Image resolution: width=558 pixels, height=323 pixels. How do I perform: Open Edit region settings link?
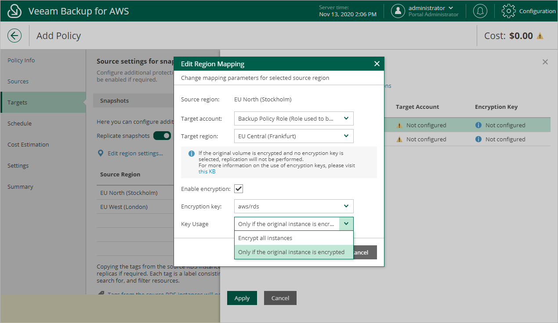(x=135, y=153)
